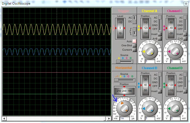This screenshot has width=190, height=123.
Task: Click the Channel C voltage value field
Action: tap(175, 61)
